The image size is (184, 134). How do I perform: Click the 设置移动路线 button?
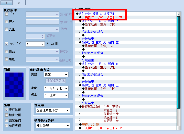point(56,81)
